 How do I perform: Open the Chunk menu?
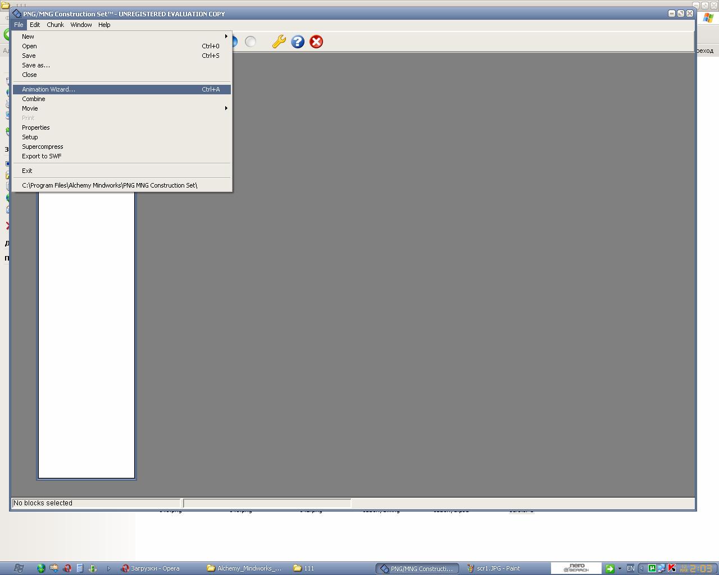55,25
